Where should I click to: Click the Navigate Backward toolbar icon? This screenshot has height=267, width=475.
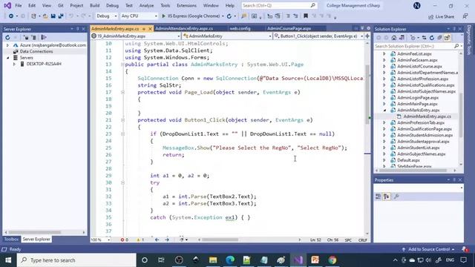coord(11,16)
